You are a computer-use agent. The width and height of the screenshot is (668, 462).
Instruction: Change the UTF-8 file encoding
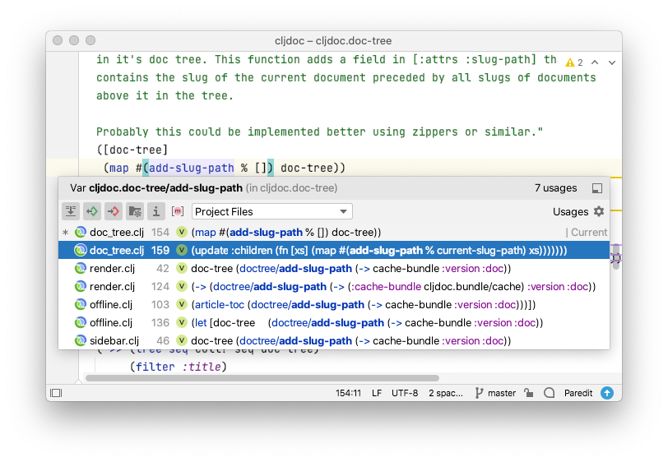point(405,393)
